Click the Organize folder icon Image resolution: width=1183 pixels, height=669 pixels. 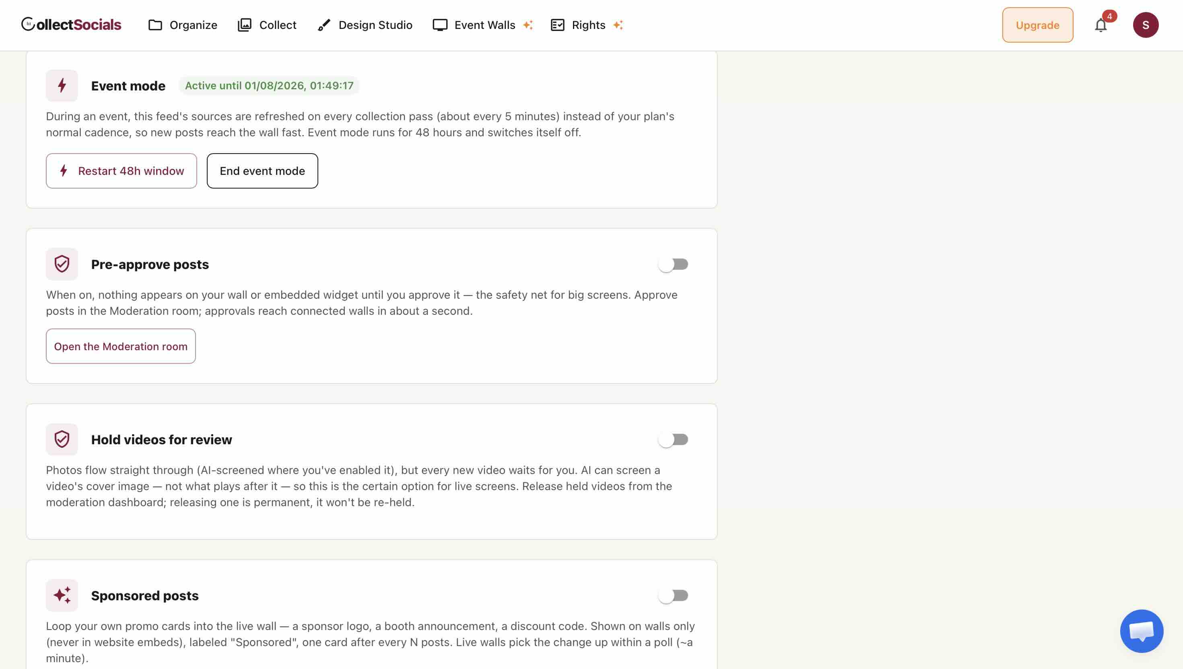(155, 25)
